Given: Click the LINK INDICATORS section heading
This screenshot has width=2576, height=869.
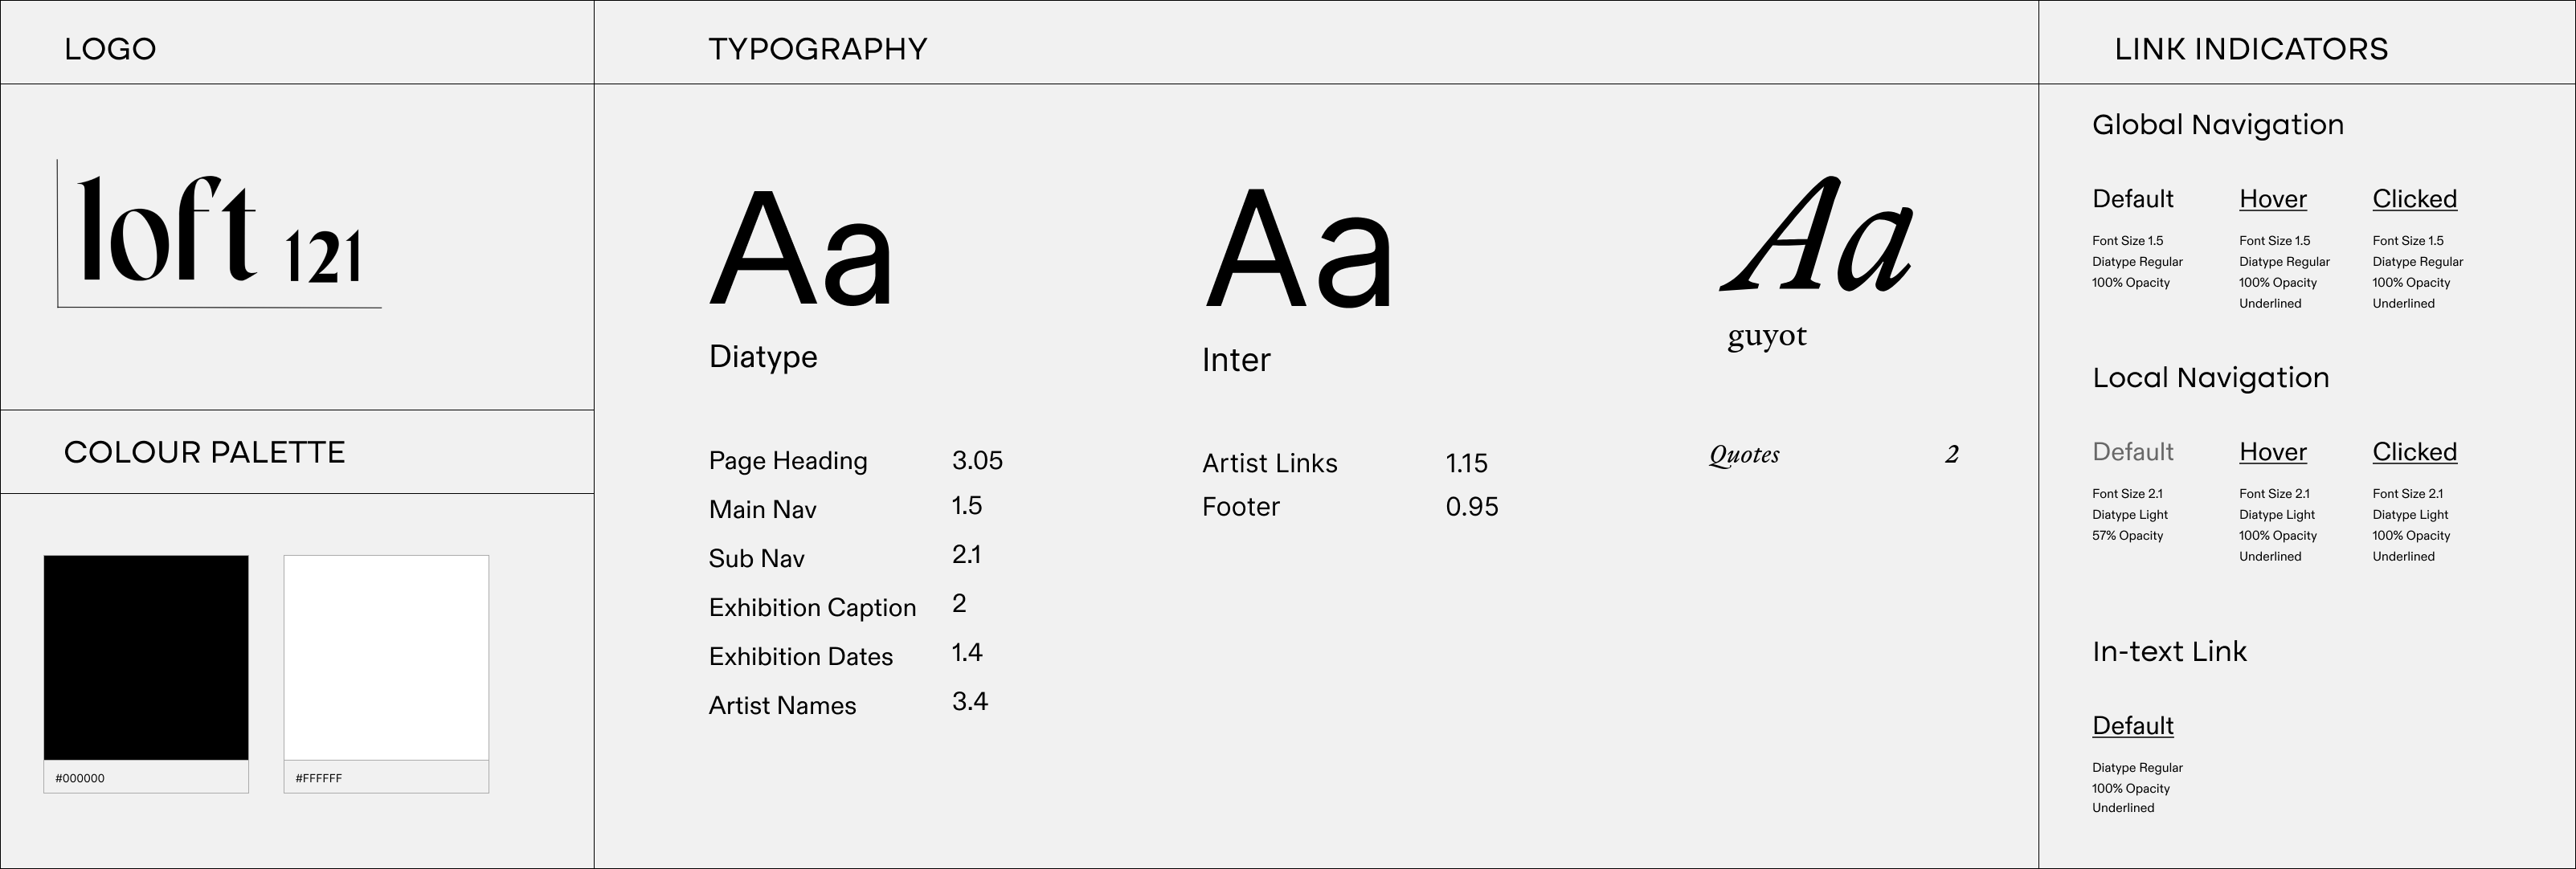Looking at the screenshot, I should (x=2250, y=49).
